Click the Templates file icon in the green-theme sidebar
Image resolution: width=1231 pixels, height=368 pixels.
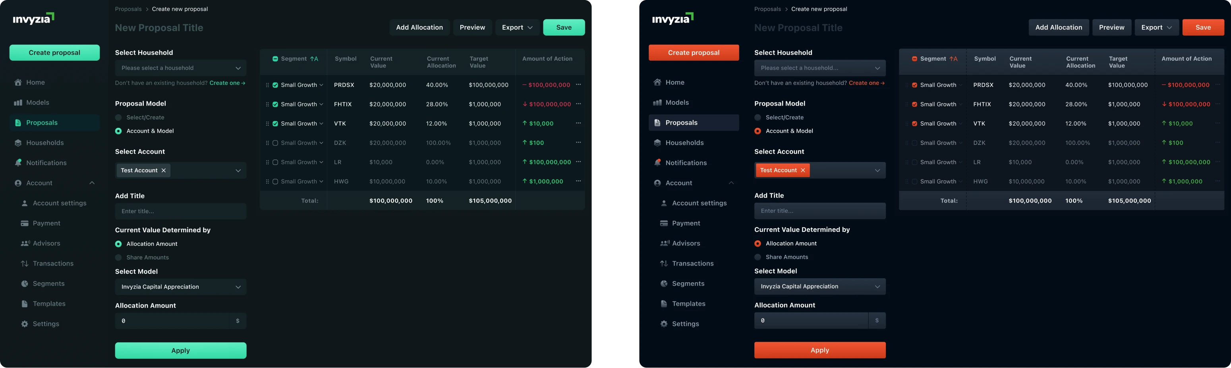point(25,304)
